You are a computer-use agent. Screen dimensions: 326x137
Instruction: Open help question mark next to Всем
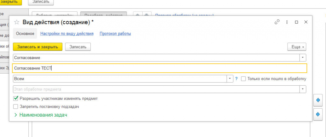(x=237, y=79)
